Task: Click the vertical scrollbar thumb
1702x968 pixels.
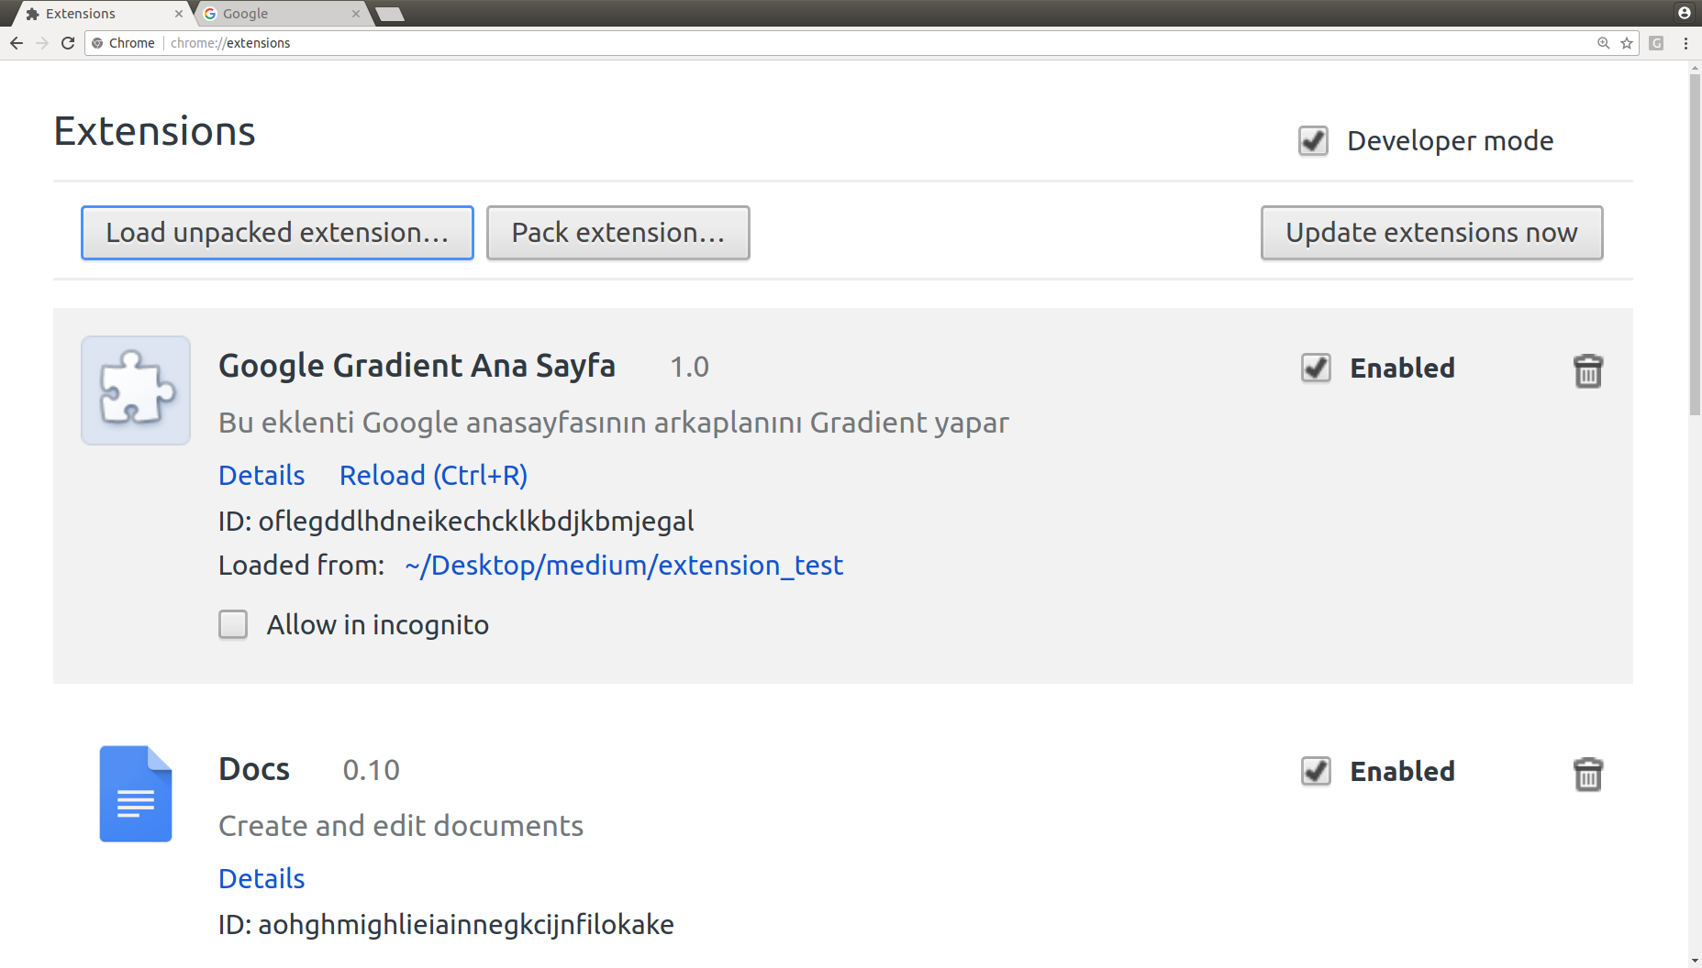Action: (x=1695, y=245)
